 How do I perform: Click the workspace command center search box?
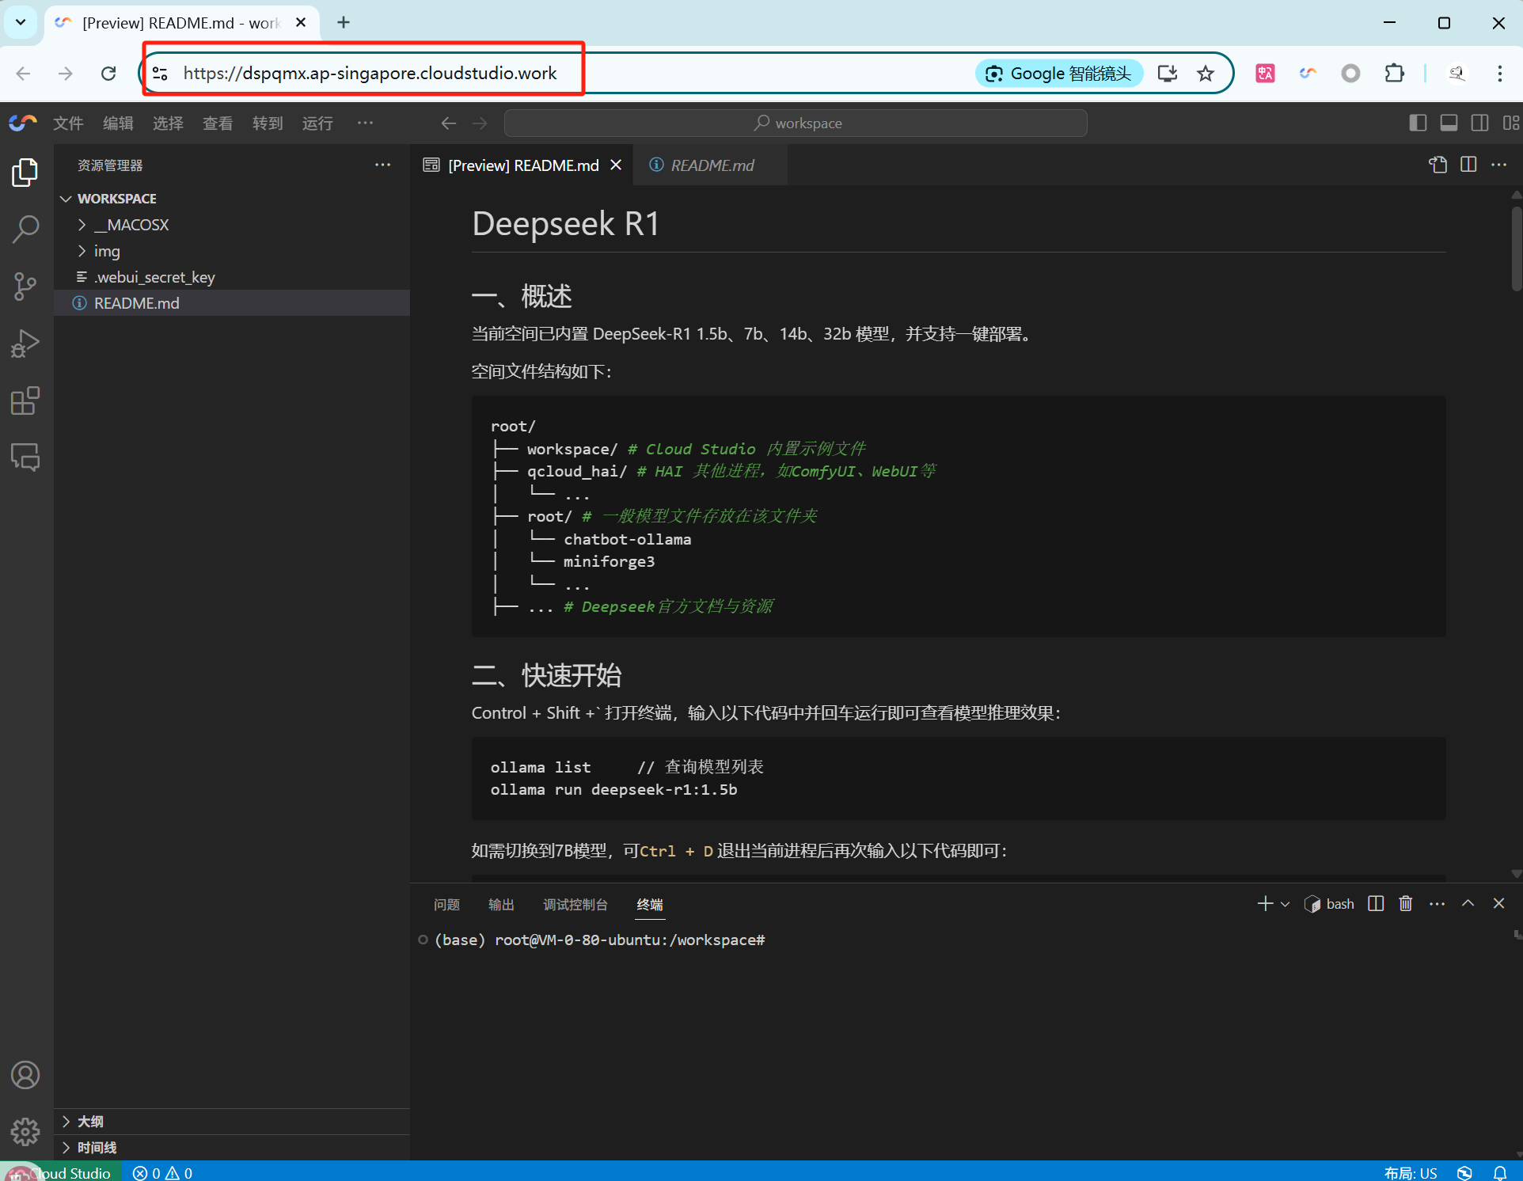coord(796,123)
